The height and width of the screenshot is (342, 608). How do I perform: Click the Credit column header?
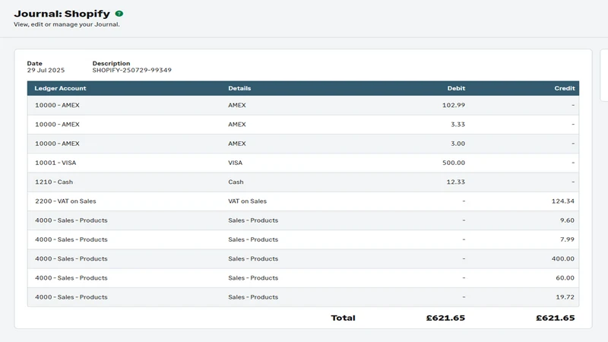coord(564,88)
